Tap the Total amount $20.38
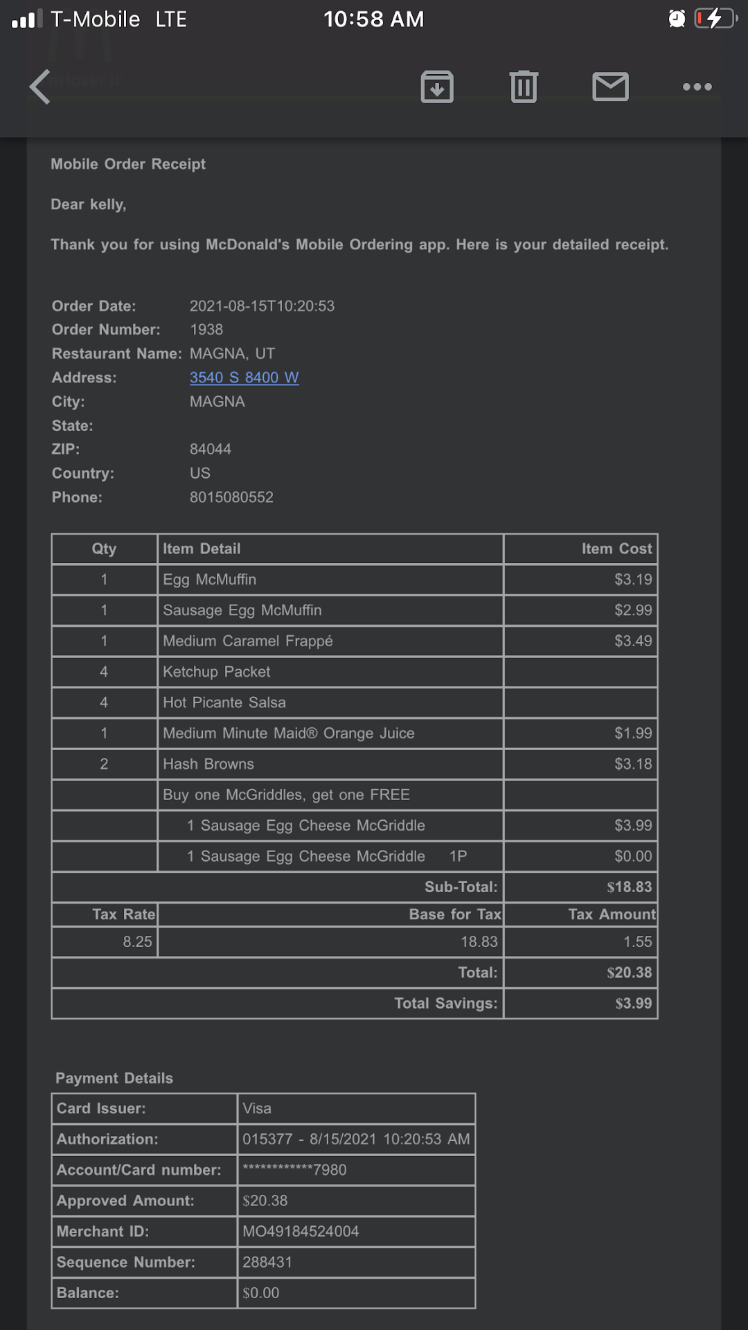Screen dimensions: 748x1330 (x=629, y=973)
